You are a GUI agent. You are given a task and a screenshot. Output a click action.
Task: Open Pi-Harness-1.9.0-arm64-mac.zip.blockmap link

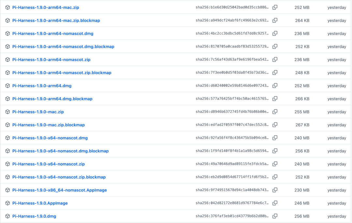pyautogui.click(x=56, y=21)
